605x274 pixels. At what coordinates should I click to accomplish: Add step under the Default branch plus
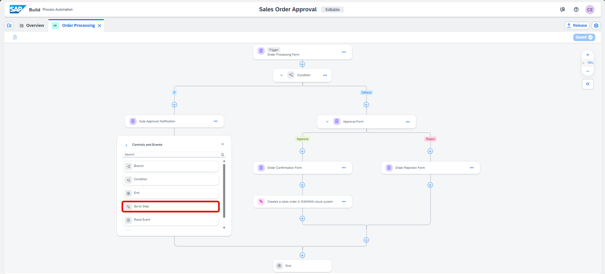(x=366, y=104)
